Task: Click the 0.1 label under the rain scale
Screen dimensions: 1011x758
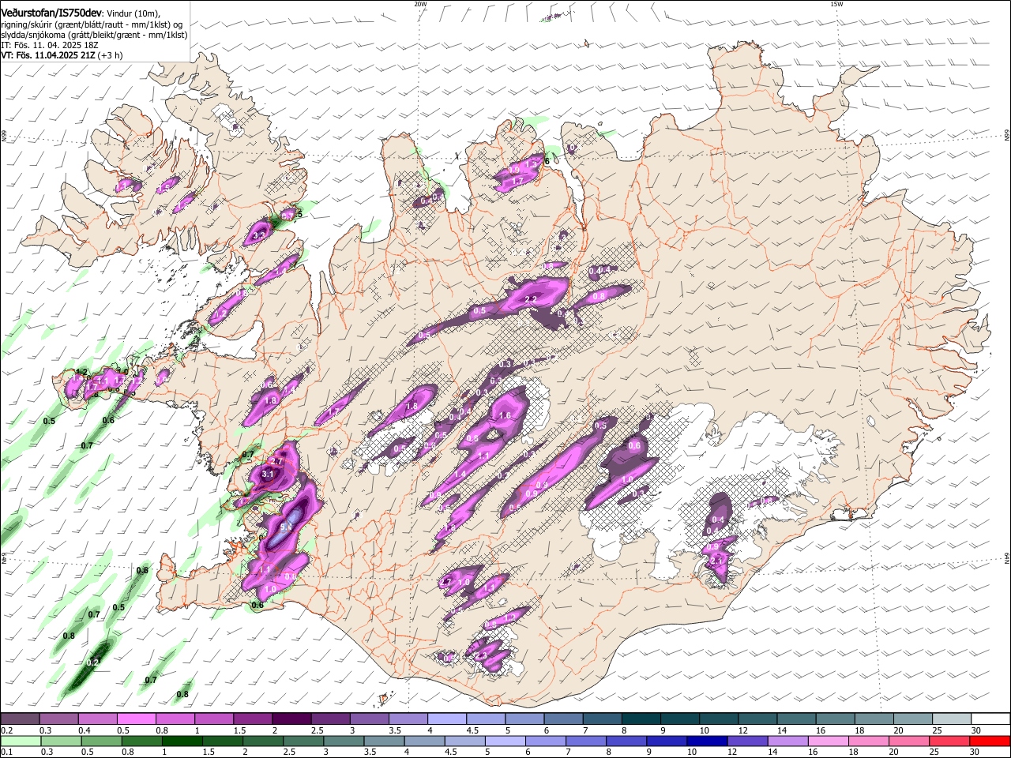Action: pyautogui.click(x=6, y=752)
